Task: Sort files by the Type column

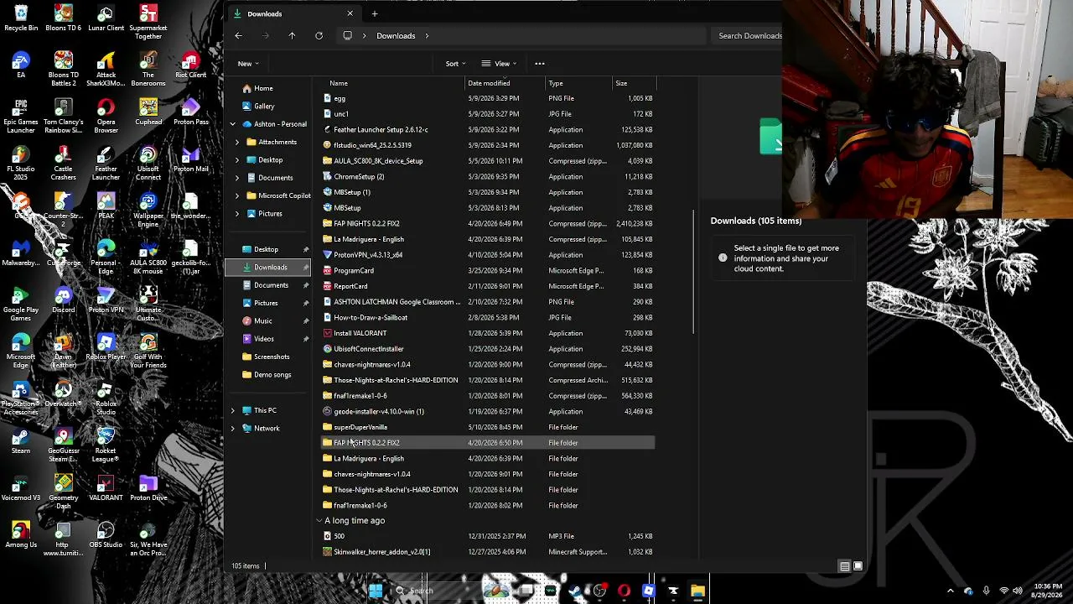Action: point(579,83)
